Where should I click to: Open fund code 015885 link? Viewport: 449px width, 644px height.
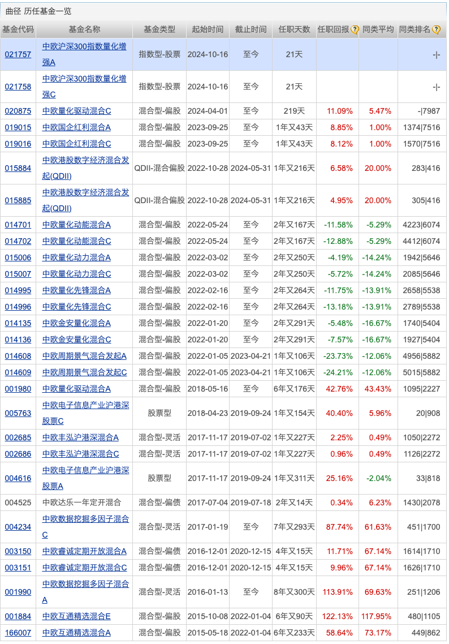point(18,200)
